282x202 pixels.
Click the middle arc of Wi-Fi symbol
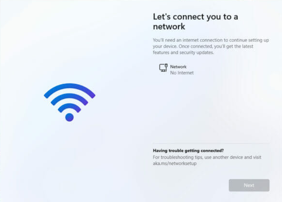coord(69,98)
